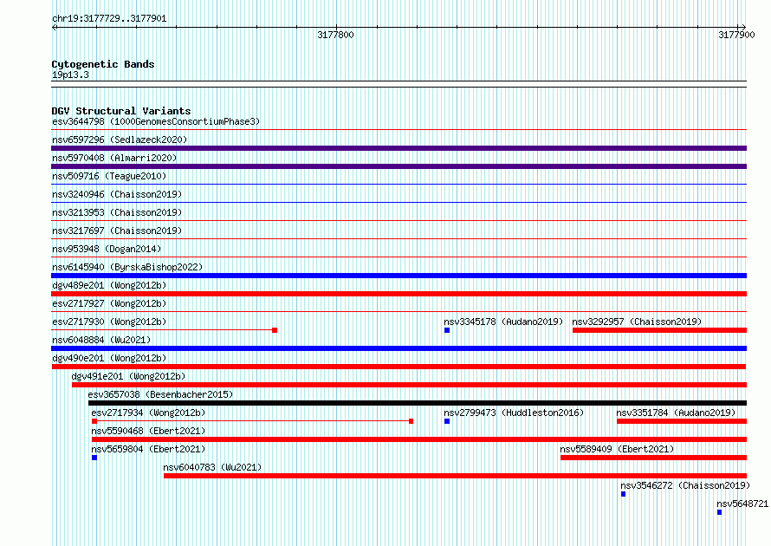This screenshot has width=771, height=546.
Task: Open the nsv5970408 (Almarri2020) label
Action: click(114, 158)
